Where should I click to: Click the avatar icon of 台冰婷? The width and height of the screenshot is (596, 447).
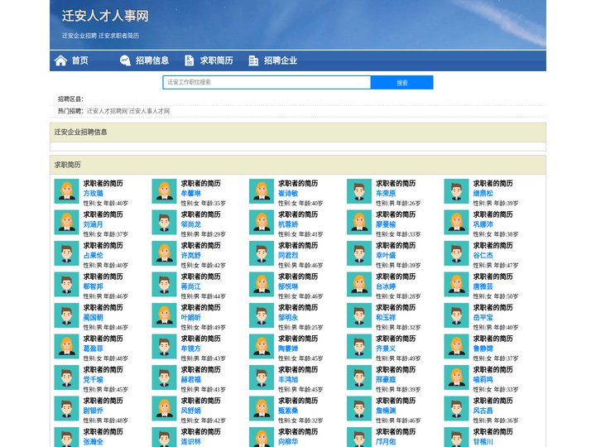coord(359,284)
